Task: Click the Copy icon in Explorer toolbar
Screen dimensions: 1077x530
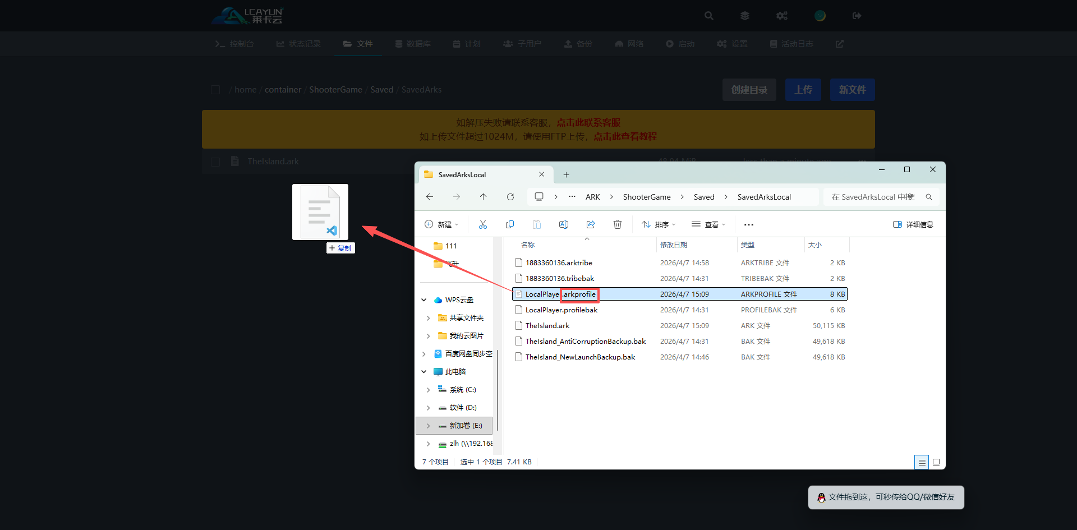Action: (509, 224)
